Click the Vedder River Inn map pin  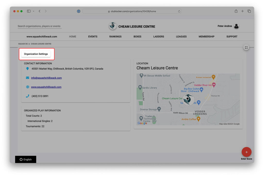pos(214,85)
